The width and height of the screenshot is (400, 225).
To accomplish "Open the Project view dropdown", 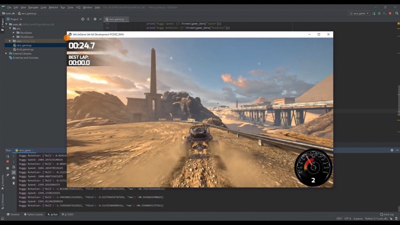I will coord(14,19).
